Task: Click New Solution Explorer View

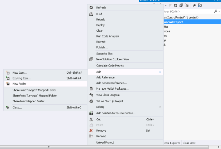Action: point(113,59)
